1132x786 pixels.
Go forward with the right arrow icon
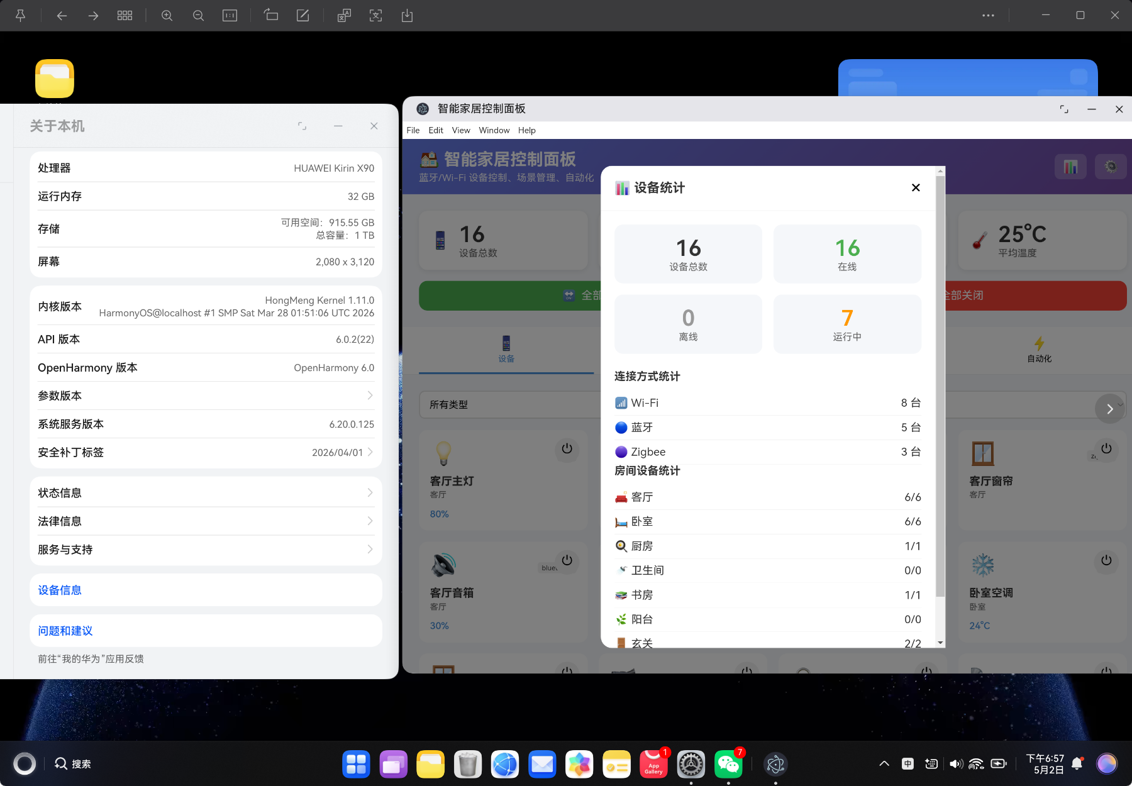pos(93,16)
